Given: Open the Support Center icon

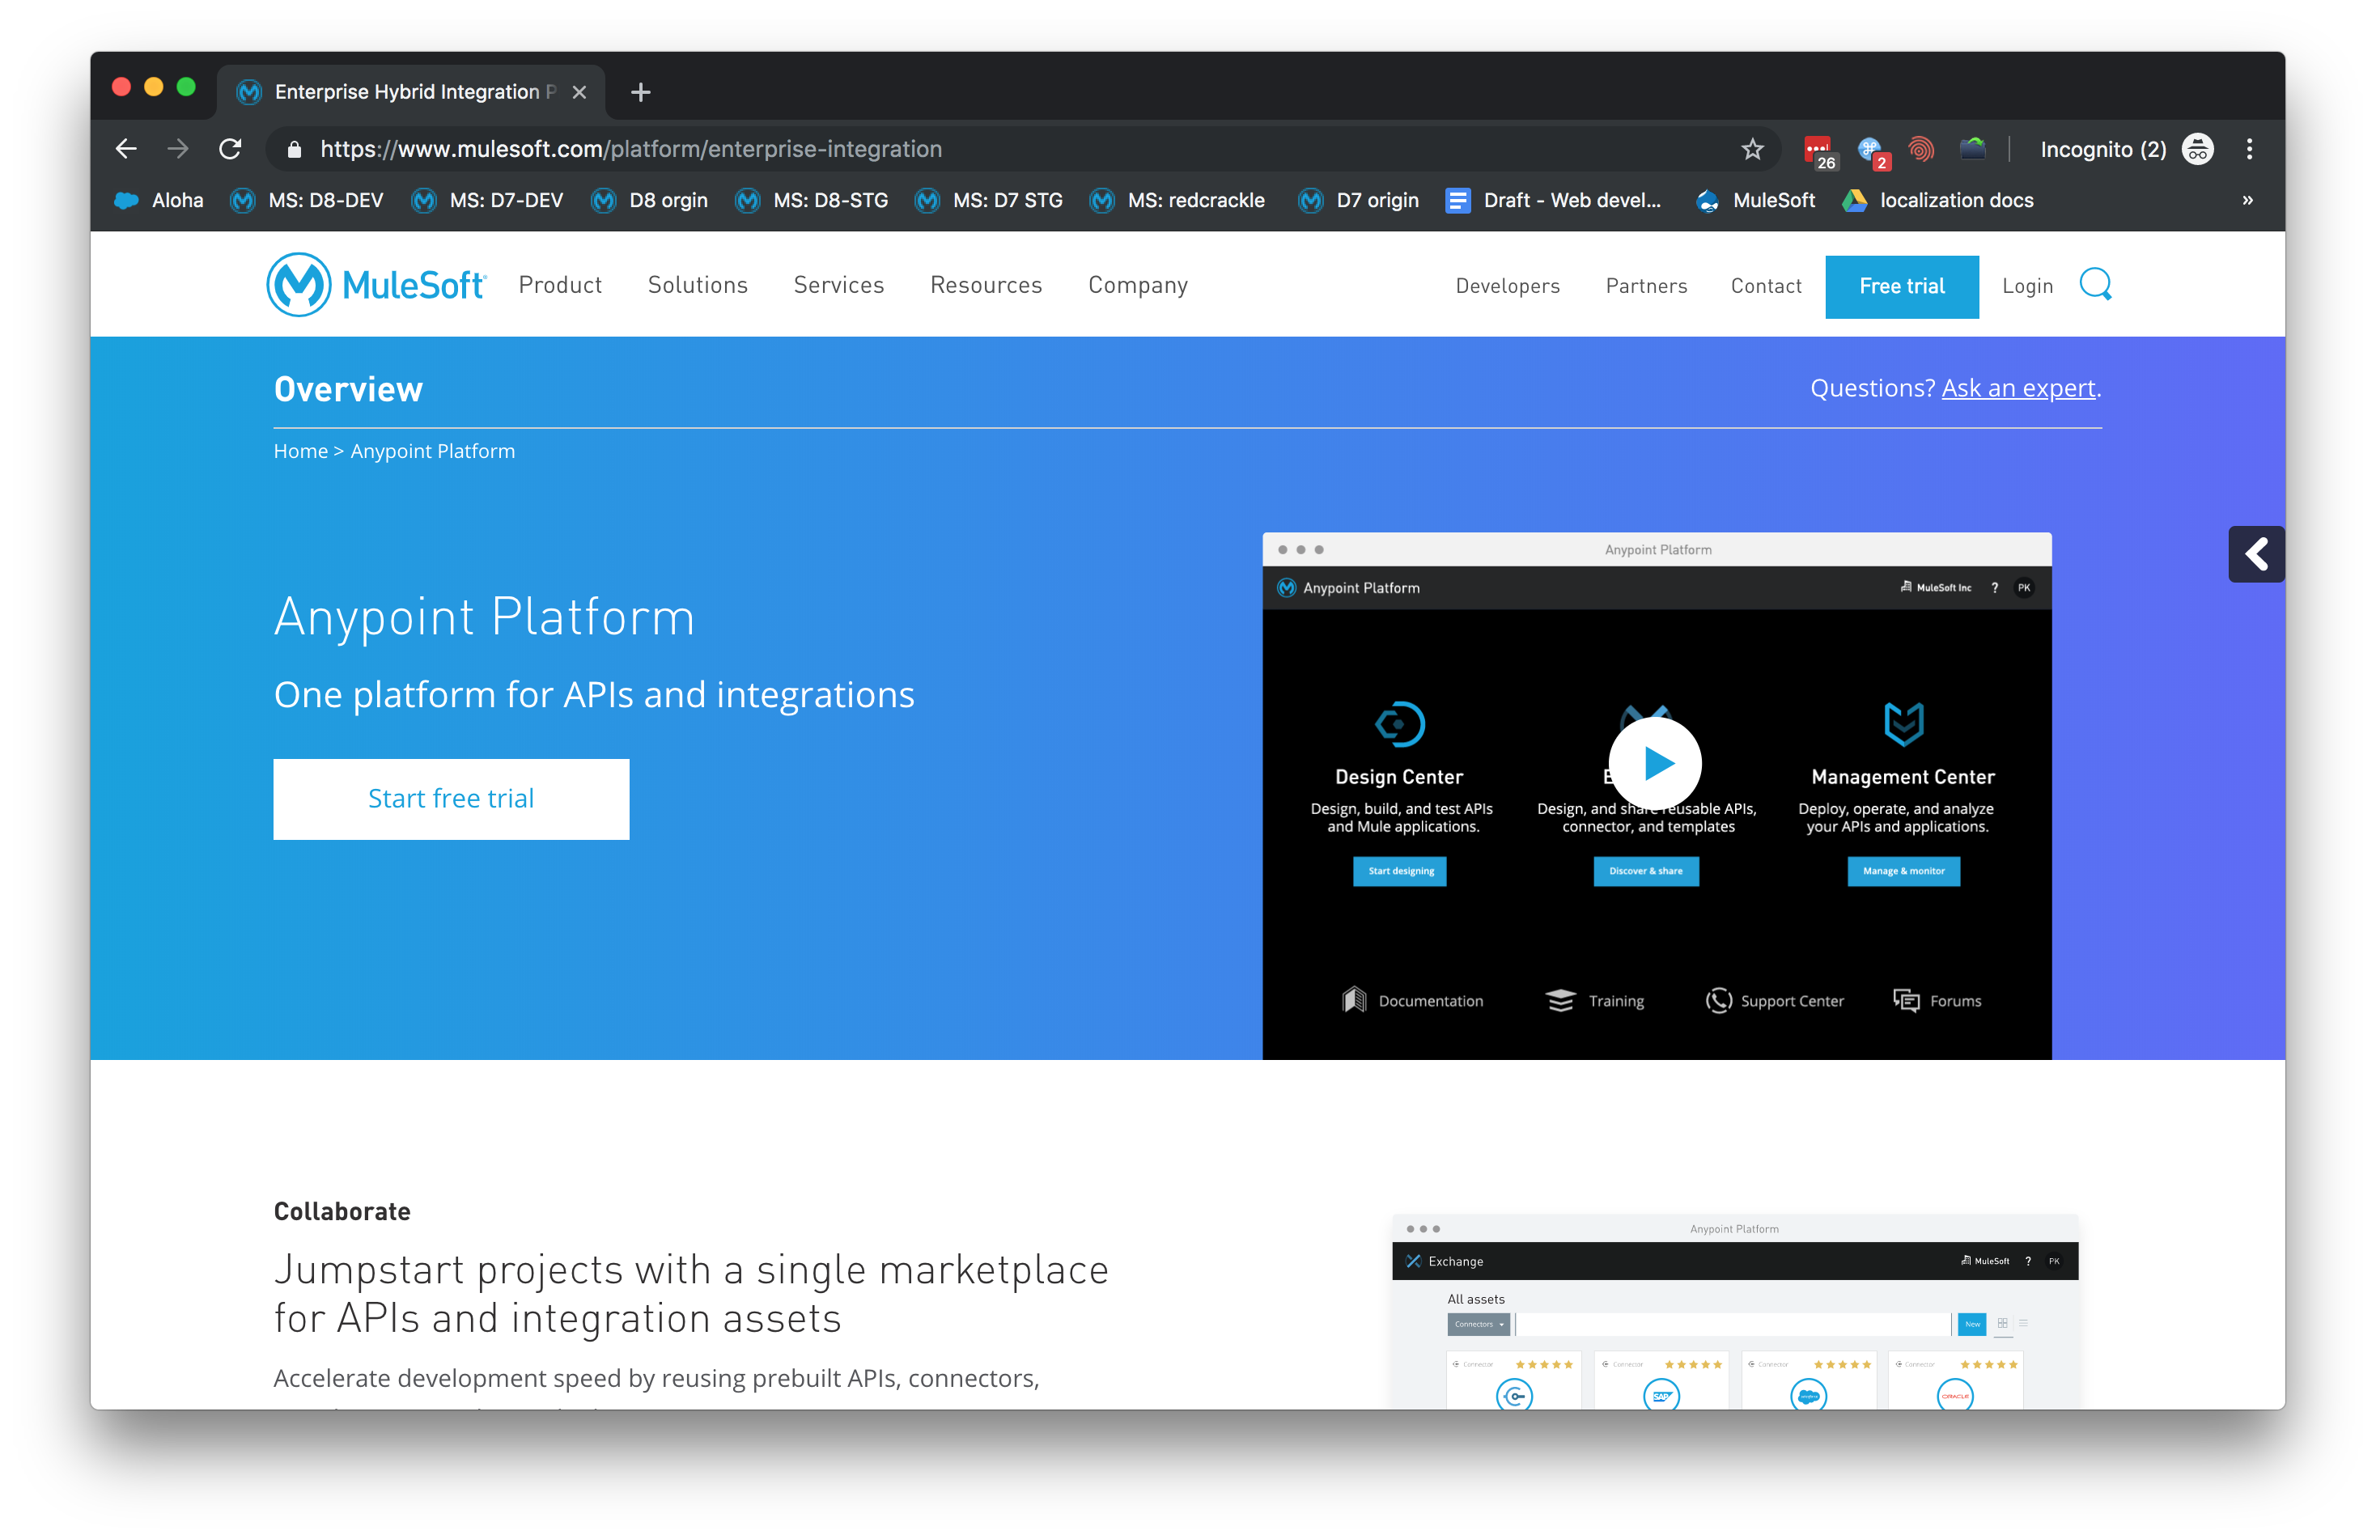Looking at the screenshot, I should [x=1719, y=1000].
